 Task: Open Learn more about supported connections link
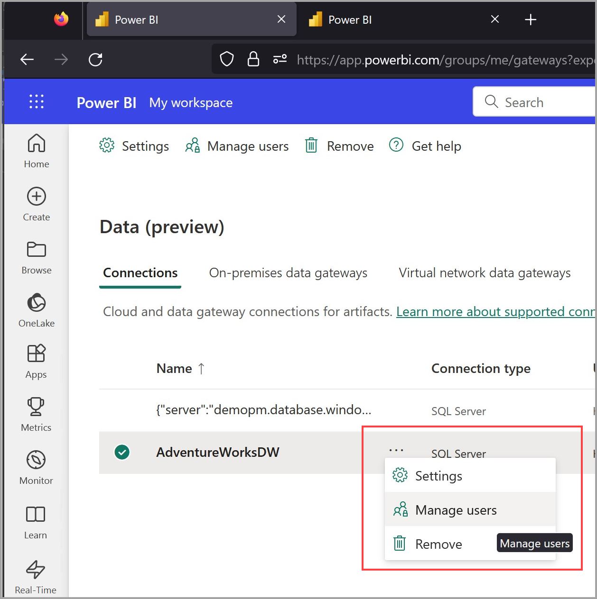coord(495,312)
